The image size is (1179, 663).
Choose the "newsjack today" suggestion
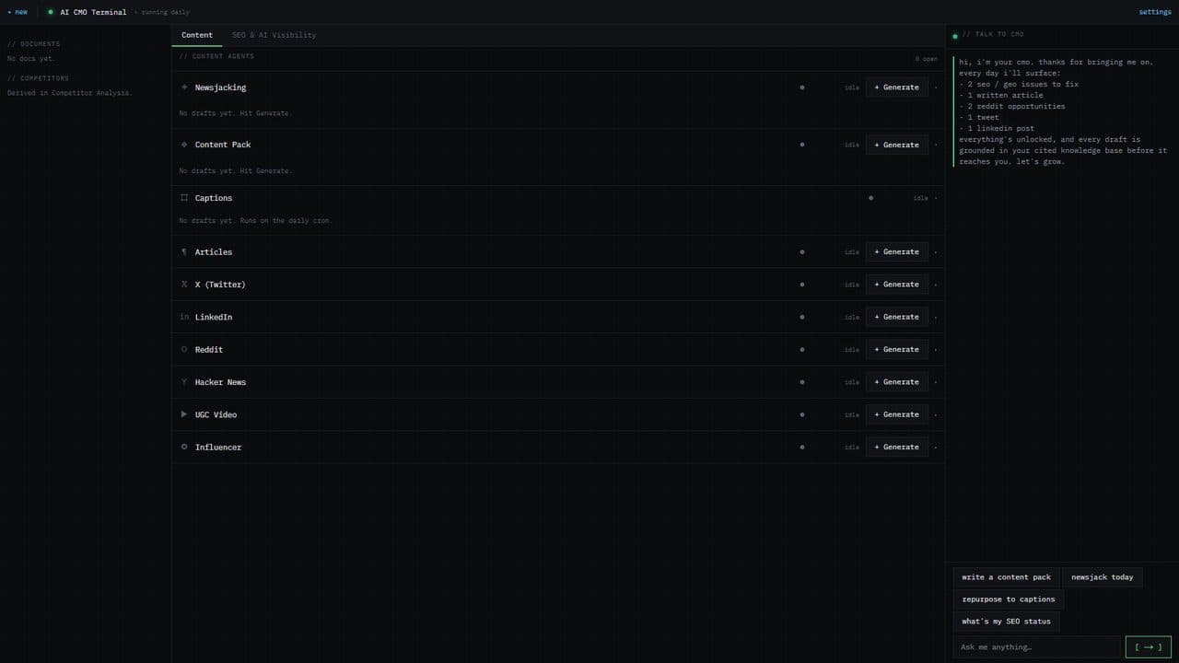click(1103, 577)
